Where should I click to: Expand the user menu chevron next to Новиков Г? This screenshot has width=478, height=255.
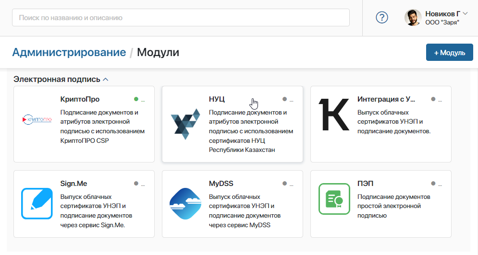(465, 13)
